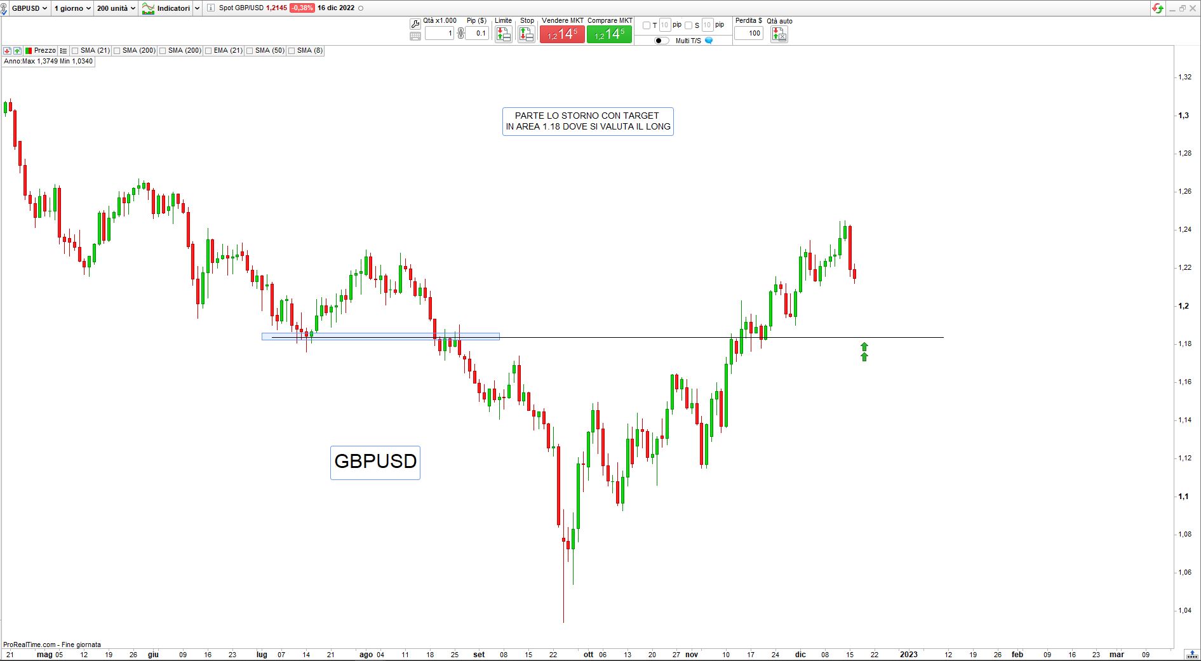Click the red Vendere MKT sell button
This screenshot has height=661, width=1201.
(x=562, y=34)
